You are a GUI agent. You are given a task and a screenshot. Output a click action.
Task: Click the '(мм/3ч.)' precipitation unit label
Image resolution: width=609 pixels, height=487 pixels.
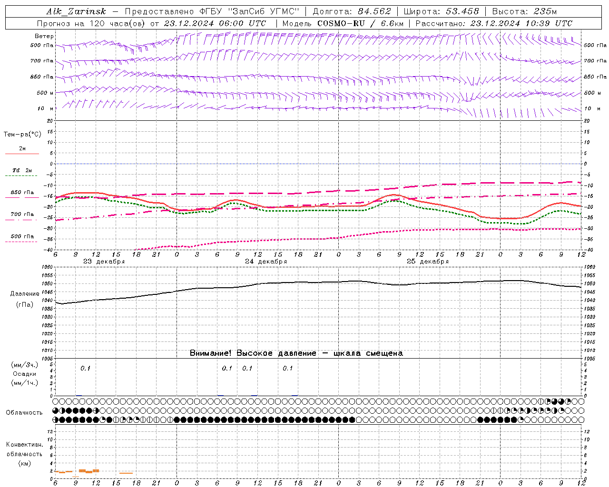(x=25, y=365)
